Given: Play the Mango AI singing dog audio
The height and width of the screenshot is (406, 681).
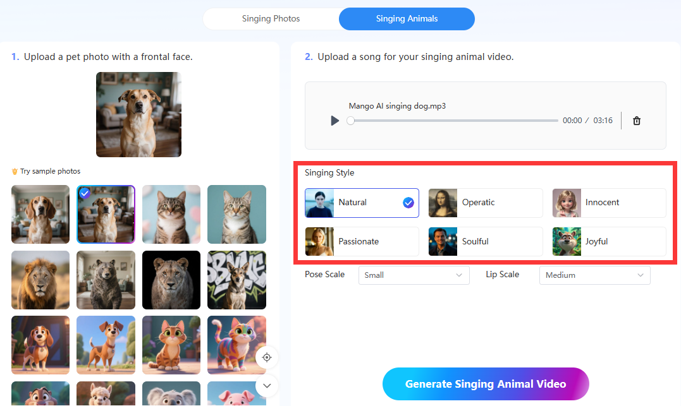Looking at the screenshot, I should coord(335,121).
